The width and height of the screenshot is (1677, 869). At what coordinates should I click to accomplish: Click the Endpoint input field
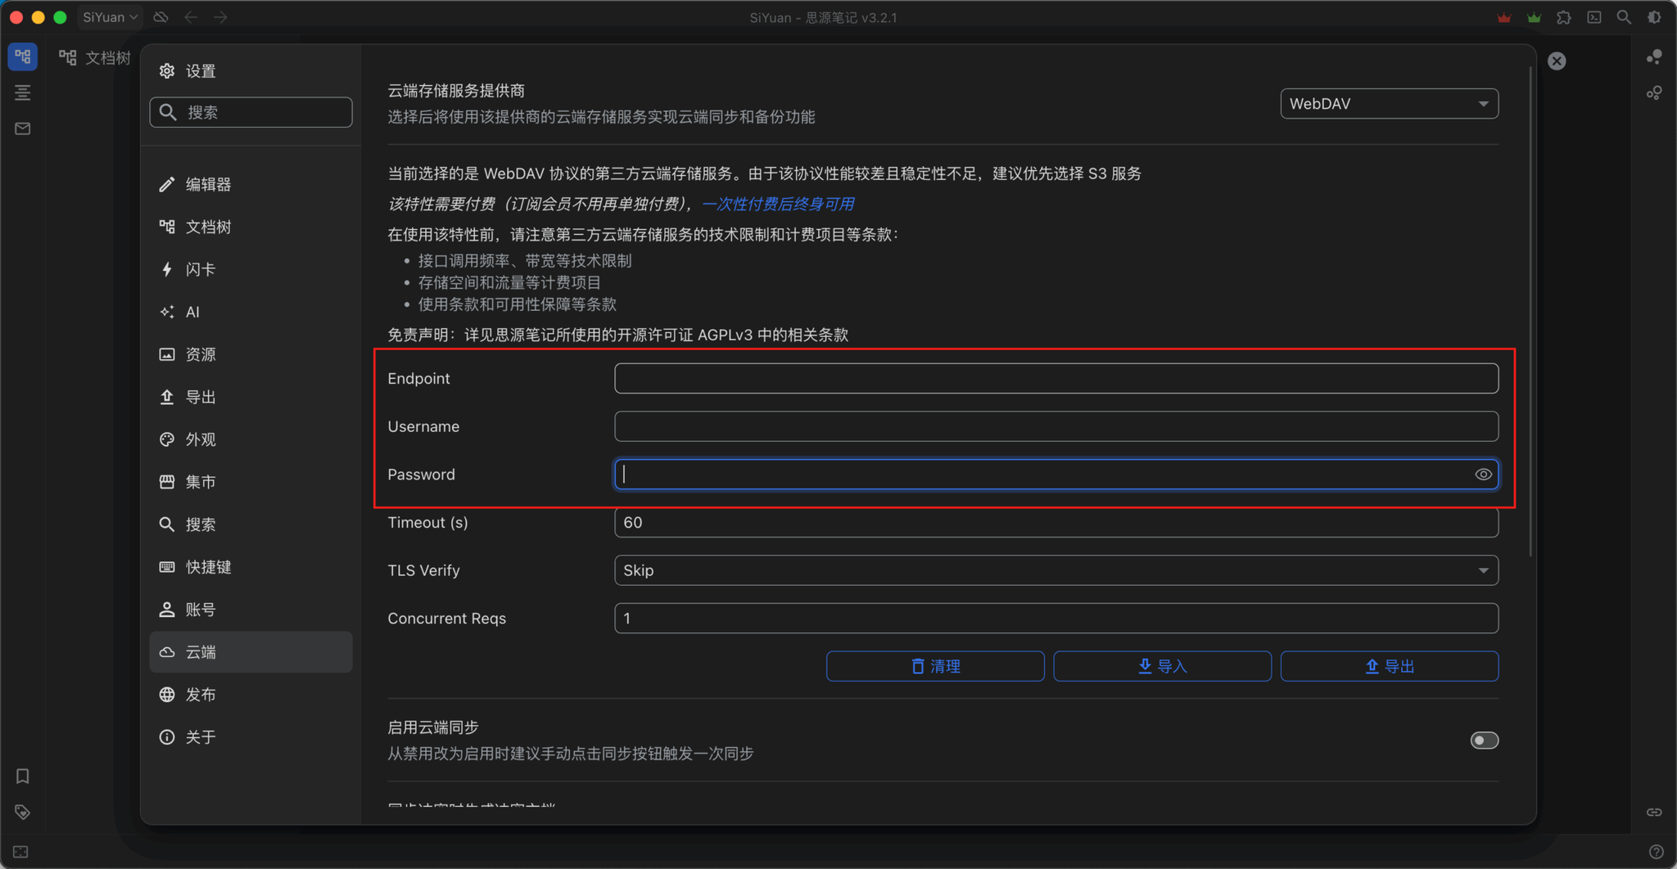point(1056,378)
